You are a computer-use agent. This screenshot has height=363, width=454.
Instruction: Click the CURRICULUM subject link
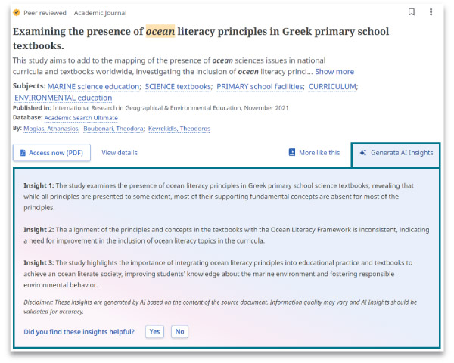pyautogui.click(x=331, y=87)
